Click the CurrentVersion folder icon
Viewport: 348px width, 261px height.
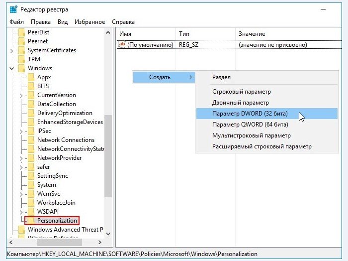[x=31, y=95]
